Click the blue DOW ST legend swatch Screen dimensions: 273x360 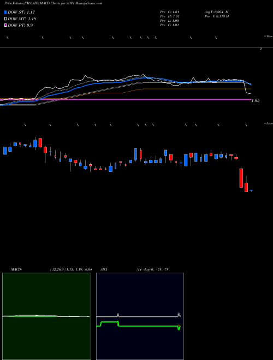pos(5,12)
